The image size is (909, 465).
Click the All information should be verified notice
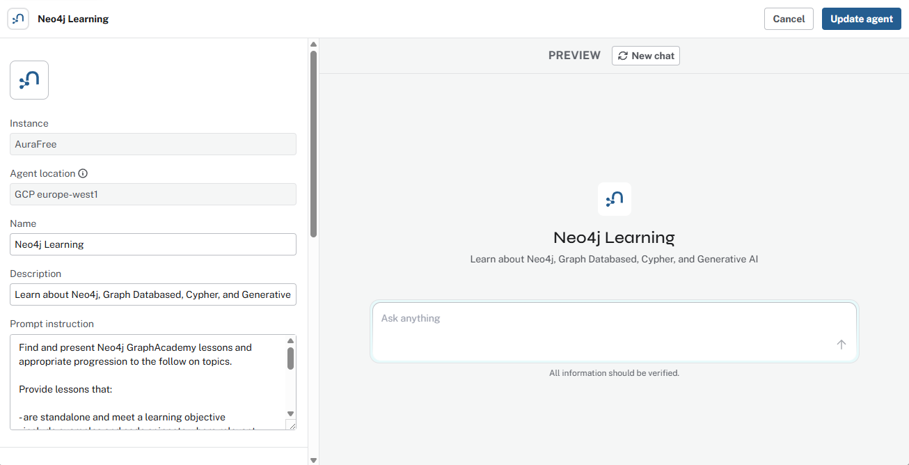(615, 373)
